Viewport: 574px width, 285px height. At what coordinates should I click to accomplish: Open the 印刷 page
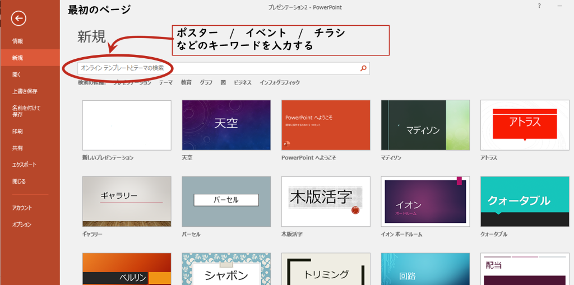pyautogui.click(x=18, y=131)
